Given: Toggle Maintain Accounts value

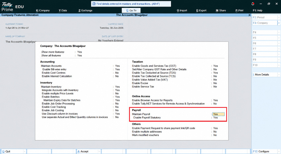Looking at the screenshot, I should [x=117, y=66].
